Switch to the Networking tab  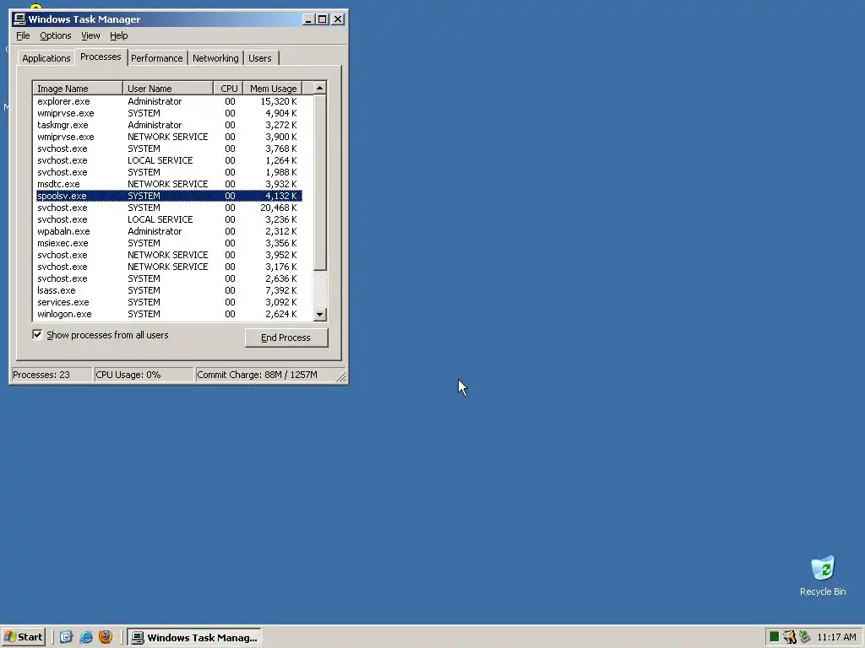coord(215,58)
